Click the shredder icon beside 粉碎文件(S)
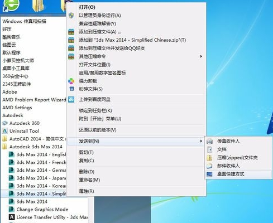 pyautogui.click(x=71, y=89)
